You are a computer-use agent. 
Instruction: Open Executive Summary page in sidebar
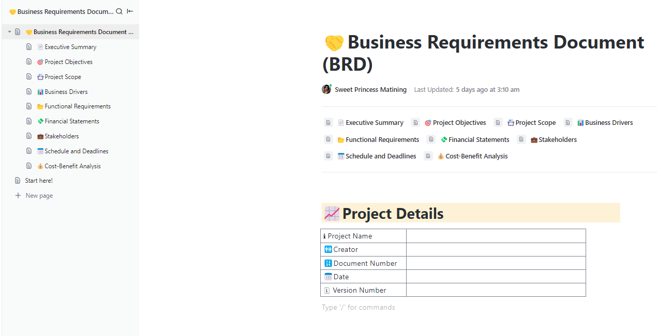(x=70, y=47)
